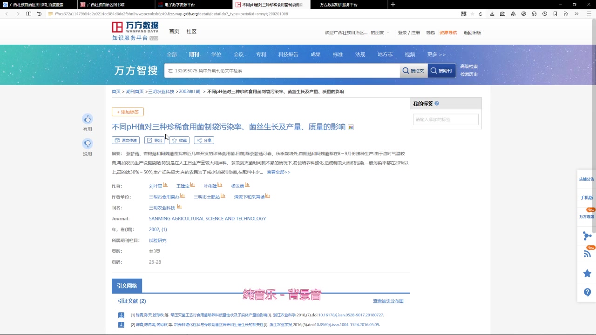The height and width of the screenshot is (335, 596).
Task: Open the 登录 / 注册 link
Action: coord(409,33)
